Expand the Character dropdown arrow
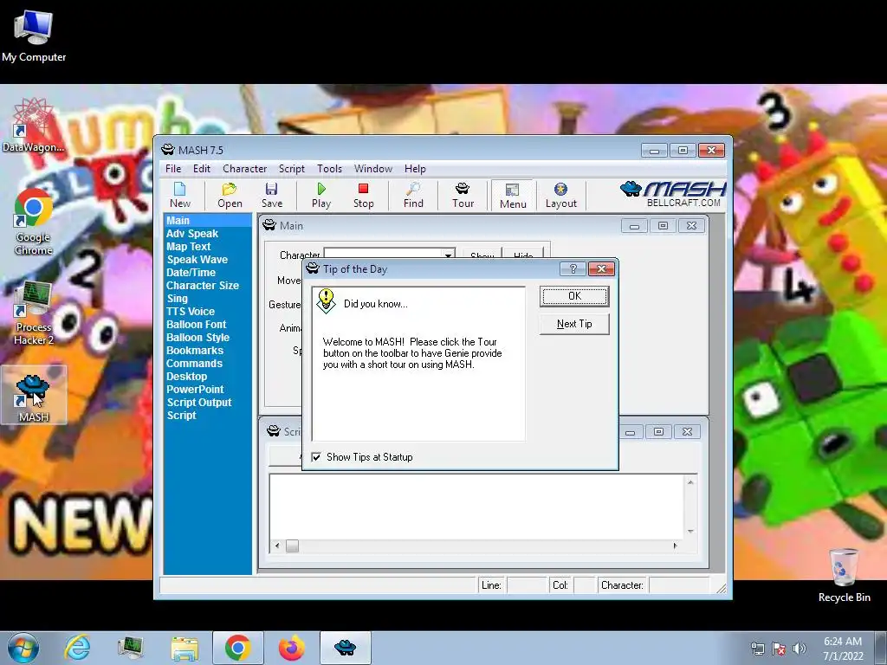 pos(448,255)
